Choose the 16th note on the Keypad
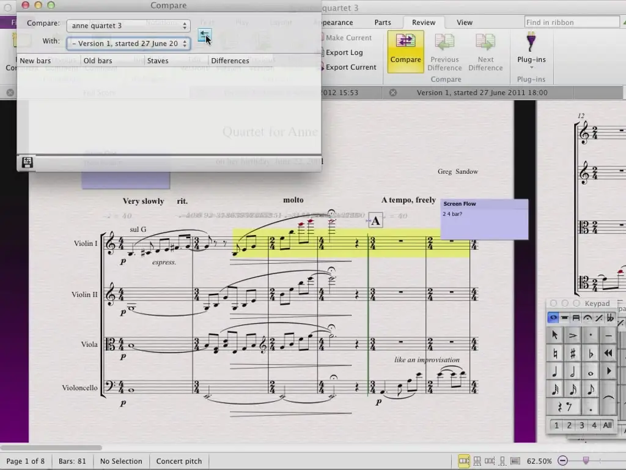Viewport: 626px width, 470px height. [572, 390]
